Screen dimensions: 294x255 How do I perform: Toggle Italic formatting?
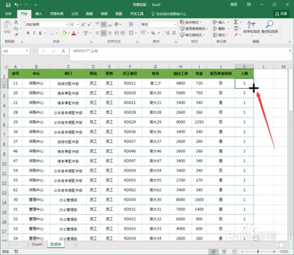34,33
